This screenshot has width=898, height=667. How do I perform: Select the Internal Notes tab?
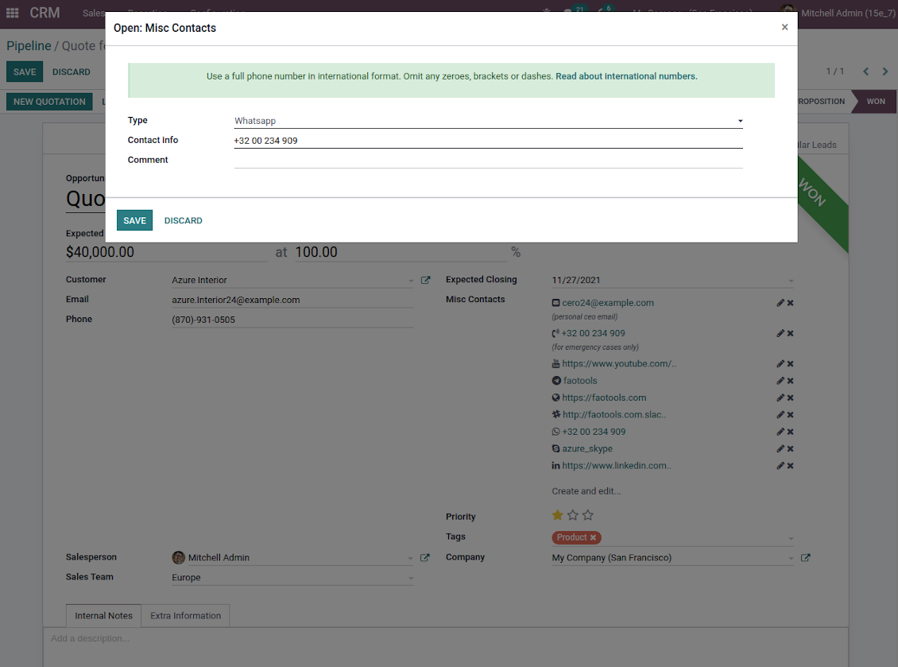pyautogui.click(x=103, y=615)
